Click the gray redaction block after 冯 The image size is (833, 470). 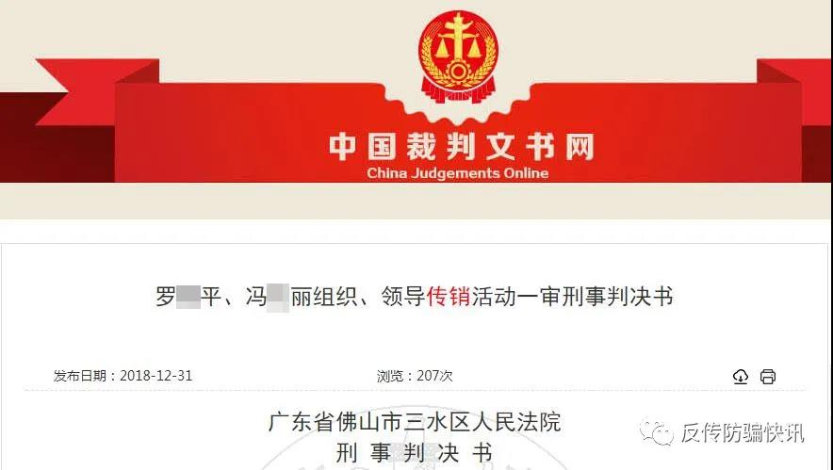tap(278, 298)
